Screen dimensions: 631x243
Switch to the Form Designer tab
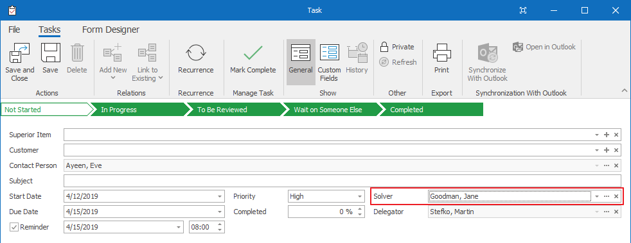click(111, 29)
